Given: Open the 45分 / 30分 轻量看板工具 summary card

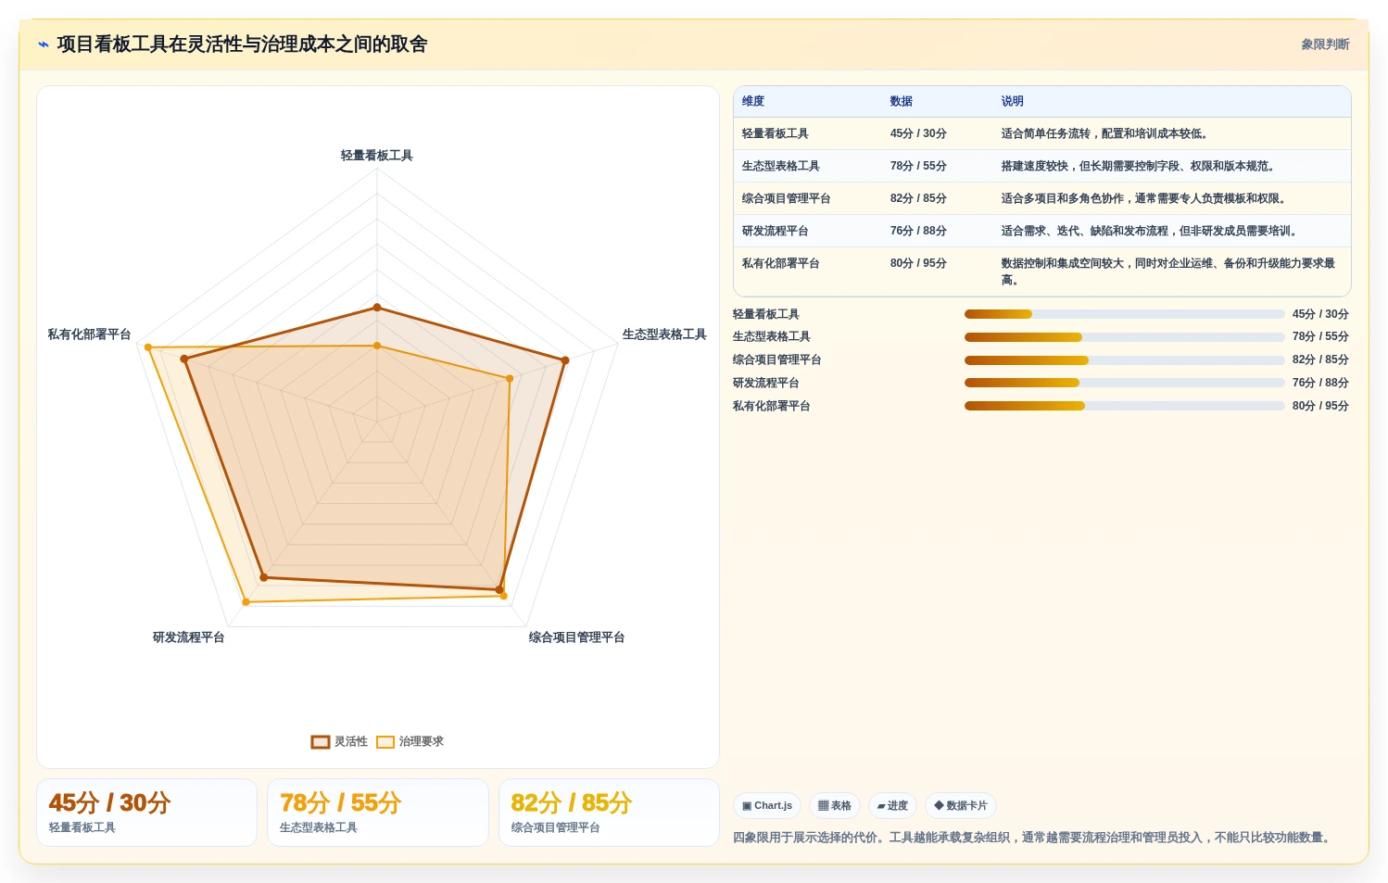Looking at the screenshot, I should click(146, 813).
